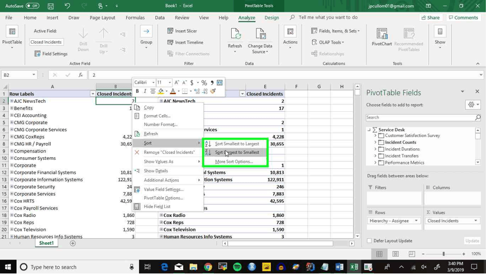Screen dimensions: 487x274
Task: Choose Show Values As submenu
Action: 168,162
